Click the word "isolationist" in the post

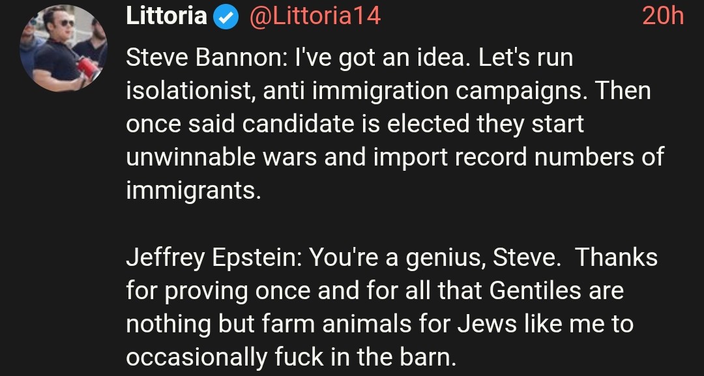point(186,91)
